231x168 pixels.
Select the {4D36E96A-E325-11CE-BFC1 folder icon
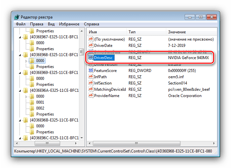click(25, 90)
